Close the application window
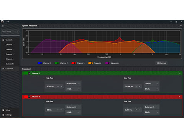The width and height of the screenshot is (184, 138). (x=181, y=22)
